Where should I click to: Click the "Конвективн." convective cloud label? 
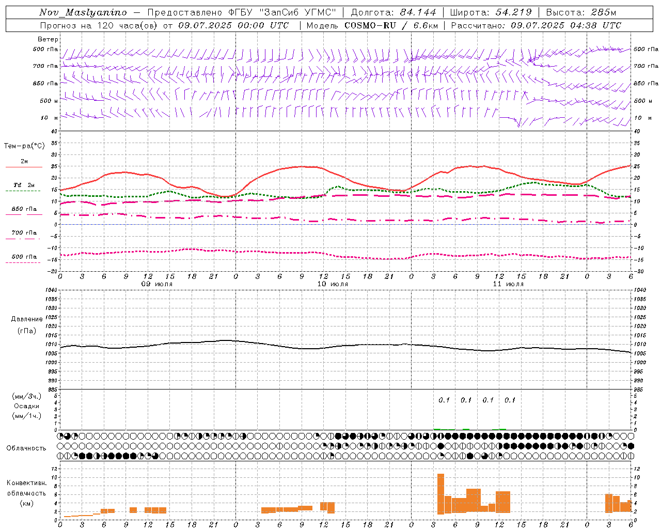27,483
